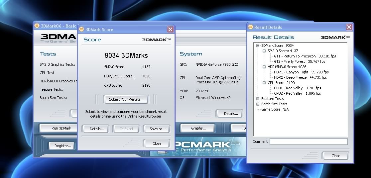The image size is (371, 178).
Task: Click the 9034 3DMarks score text
Action: click(x=126, y=55)
